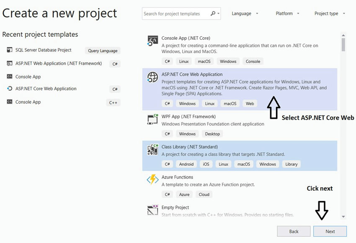Click the Back button
The width and height of the screenshot is (356, 243).
tap(294, 231)
